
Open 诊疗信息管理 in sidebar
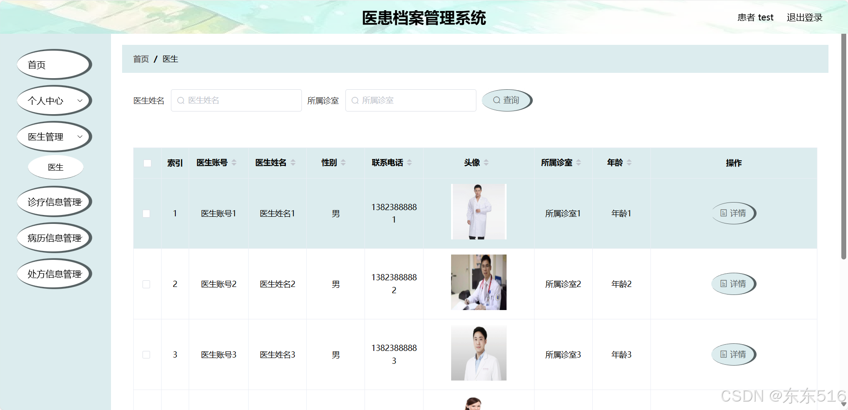(54, 202)
